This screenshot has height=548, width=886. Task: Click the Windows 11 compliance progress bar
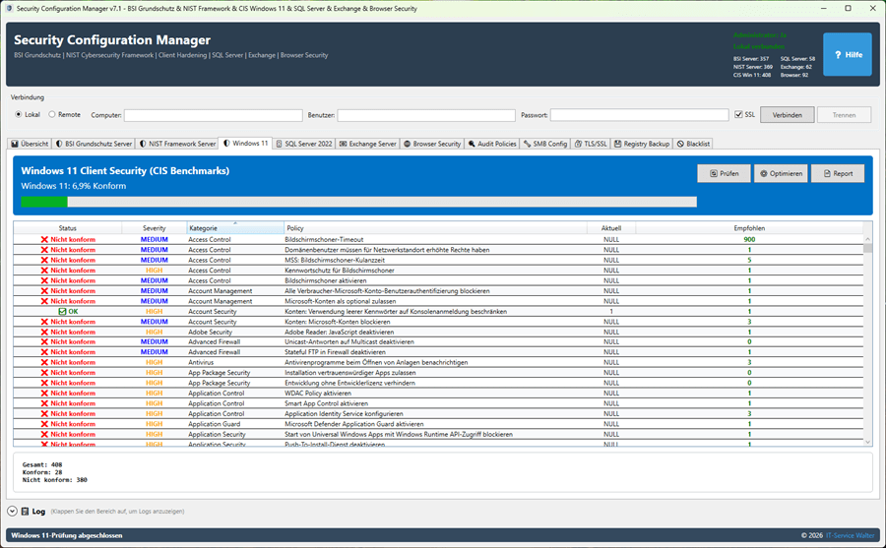358,202
